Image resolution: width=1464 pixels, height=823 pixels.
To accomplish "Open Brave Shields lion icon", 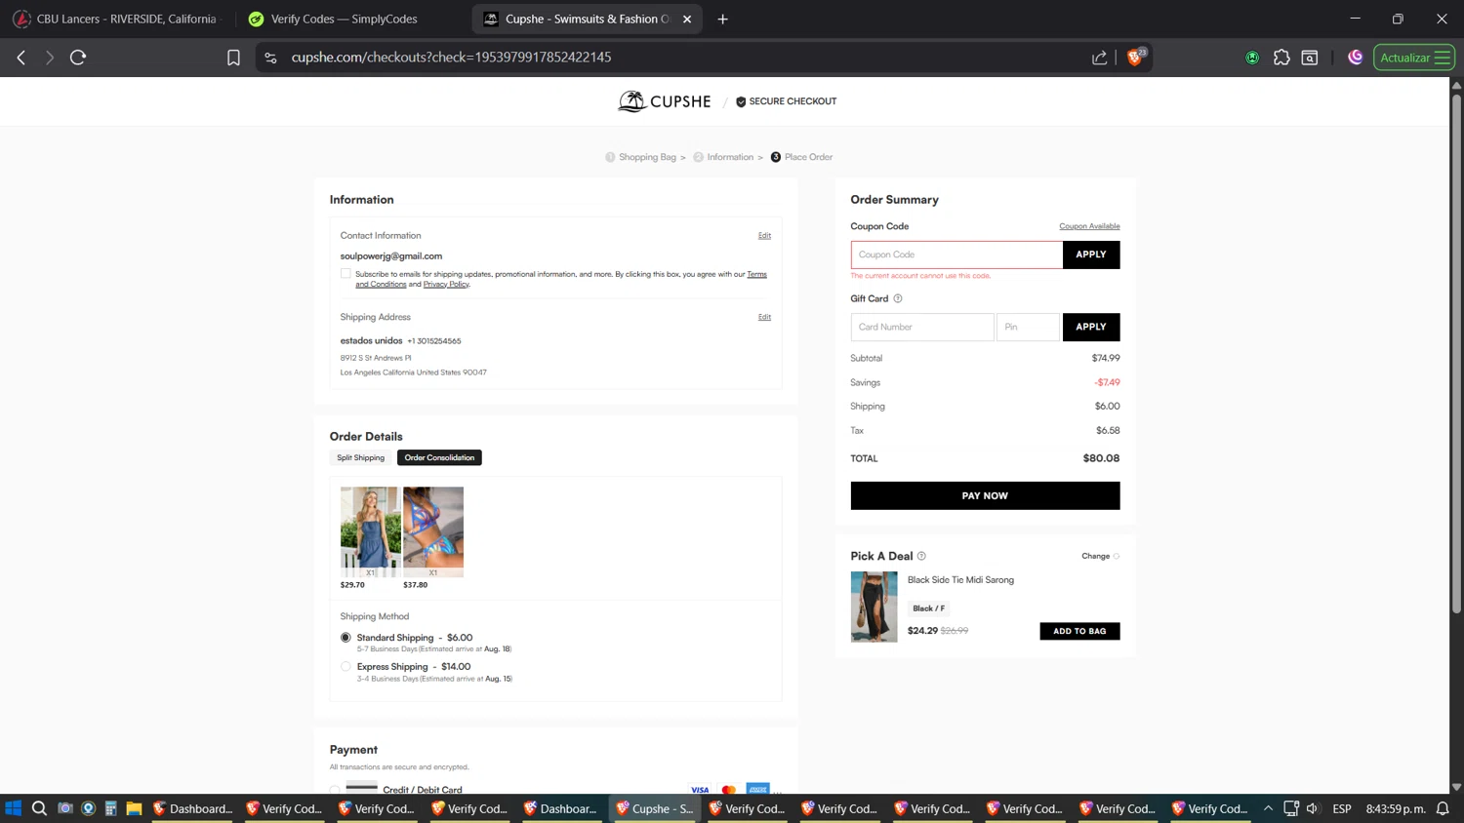I will pyautogui.click(x=1136, y=57).
